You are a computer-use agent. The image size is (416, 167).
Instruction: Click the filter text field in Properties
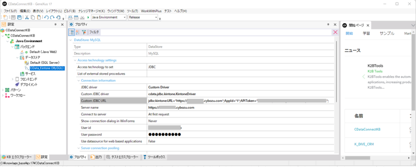coord(215,32)
